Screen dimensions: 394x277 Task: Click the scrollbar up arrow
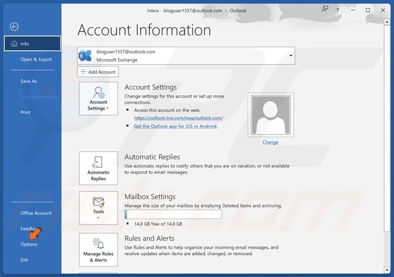point(387,22)
